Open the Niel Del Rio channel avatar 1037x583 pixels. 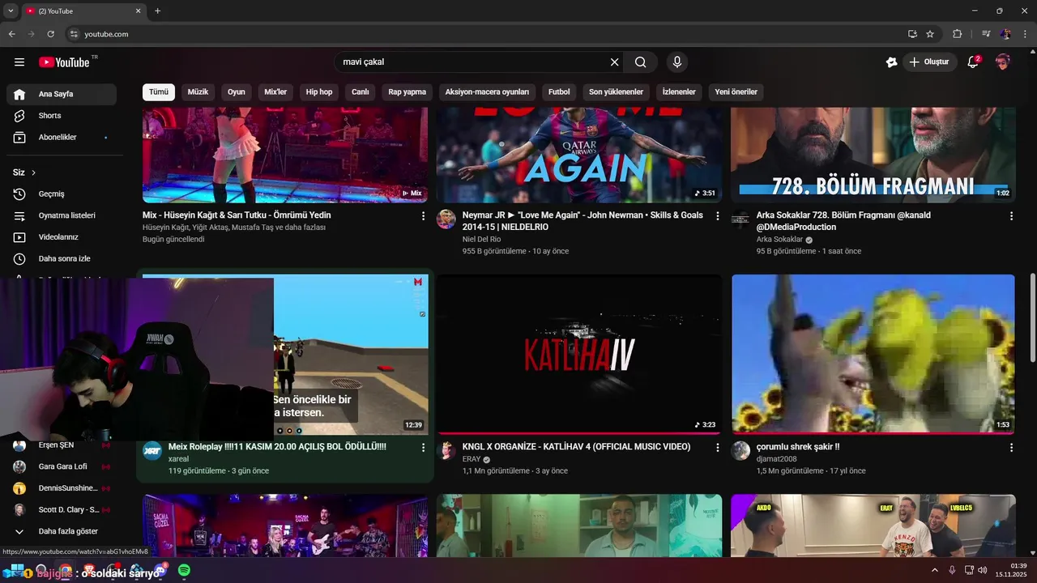point(446,219)
